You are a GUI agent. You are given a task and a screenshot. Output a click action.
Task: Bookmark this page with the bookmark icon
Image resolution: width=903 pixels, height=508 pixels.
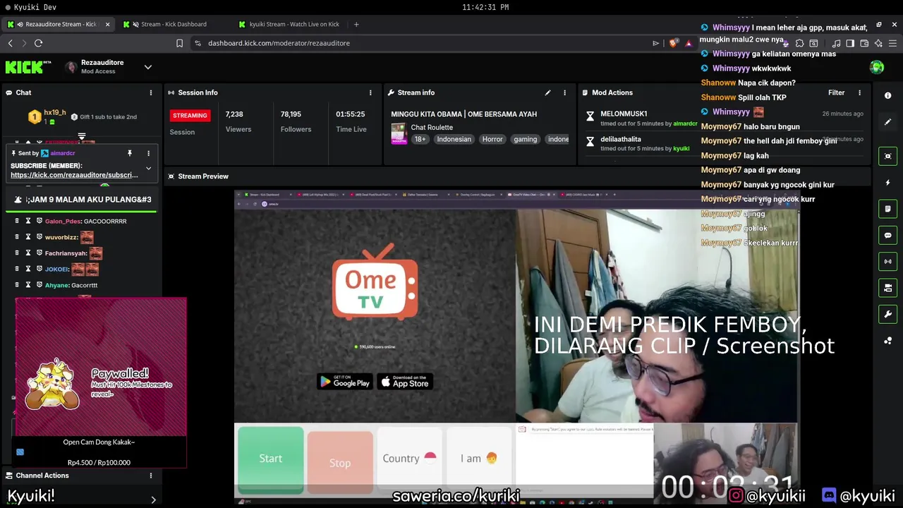click(x=179, y=43)
